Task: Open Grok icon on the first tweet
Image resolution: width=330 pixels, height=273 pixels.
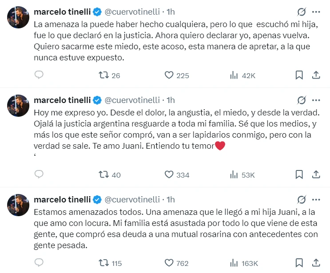Action: click(301, 12)
